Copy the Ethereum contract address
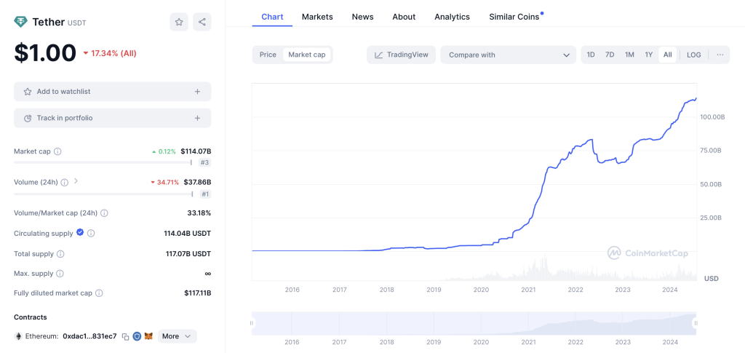The image size is (745, 353). 125,336
